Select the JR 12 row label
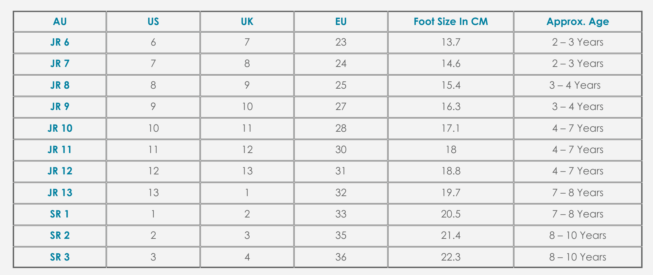The height and width of the screenshot is (275, 653). [60, 171]
